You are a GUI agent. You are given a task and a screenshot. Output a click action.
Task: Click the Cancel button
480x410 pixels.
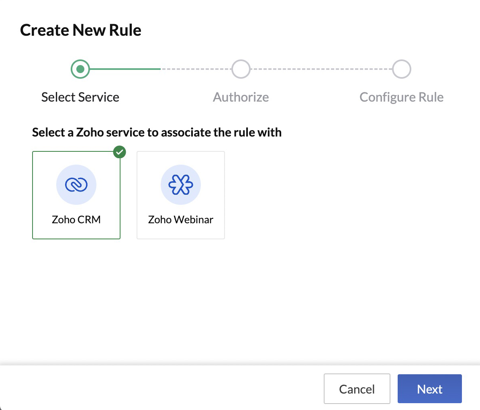(357, 389)
